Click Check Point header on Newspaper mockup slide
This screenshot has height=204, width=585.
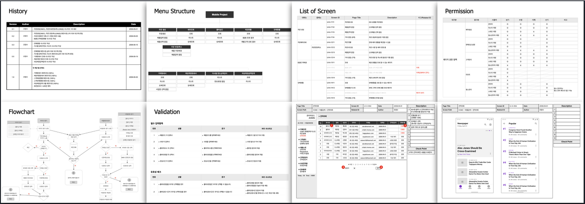(567, 141)
